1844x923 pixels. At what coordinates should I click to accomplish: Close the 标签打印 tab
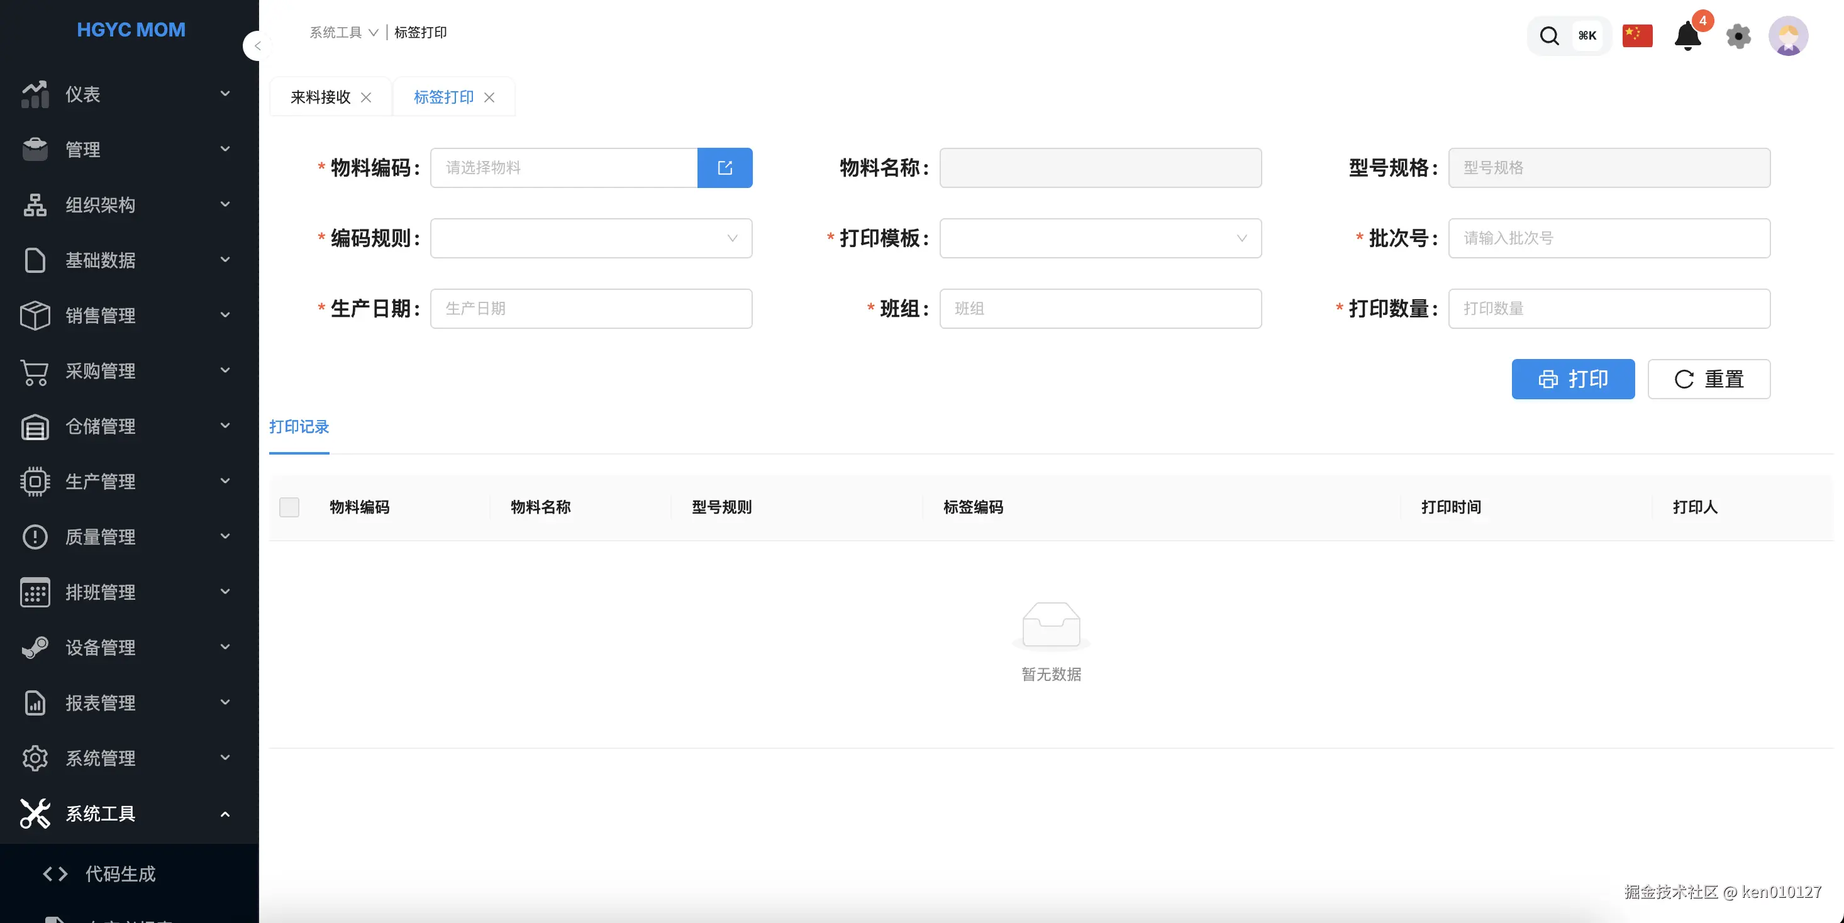tap(490, 97)
